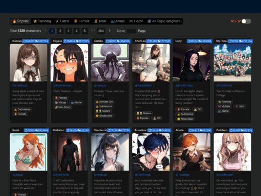Click Hero tag on My Hero card
Screen dimensions: 261x196
pyautogui.click(x=240, y=106)
